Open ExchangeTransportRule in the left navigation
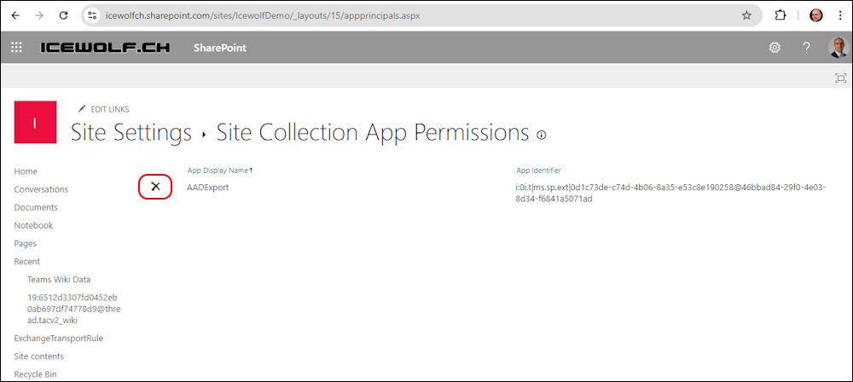Screen dimensions: 853x382 click(59, 338)
